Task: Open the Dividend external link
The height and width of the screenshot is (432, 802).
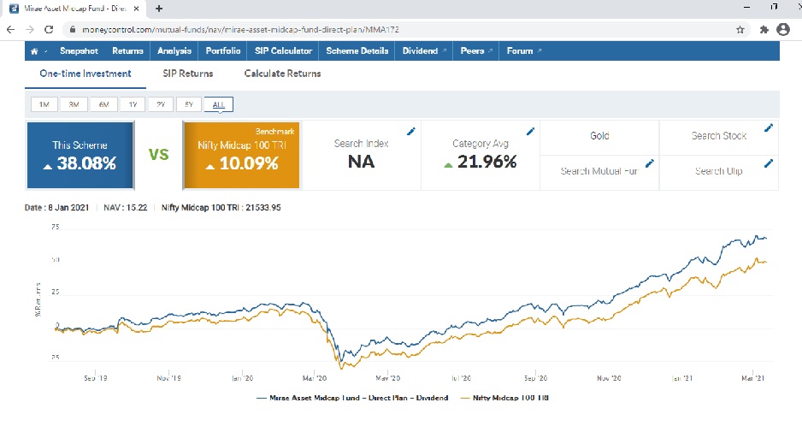Action: tap(424, 51)
